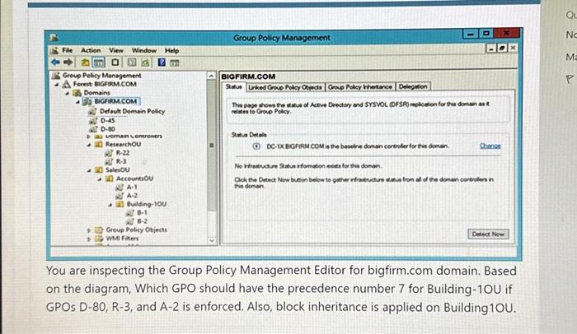Click the SalesOU folder icon
This screenshot has height=334, width=577.
tap(99, 169)
